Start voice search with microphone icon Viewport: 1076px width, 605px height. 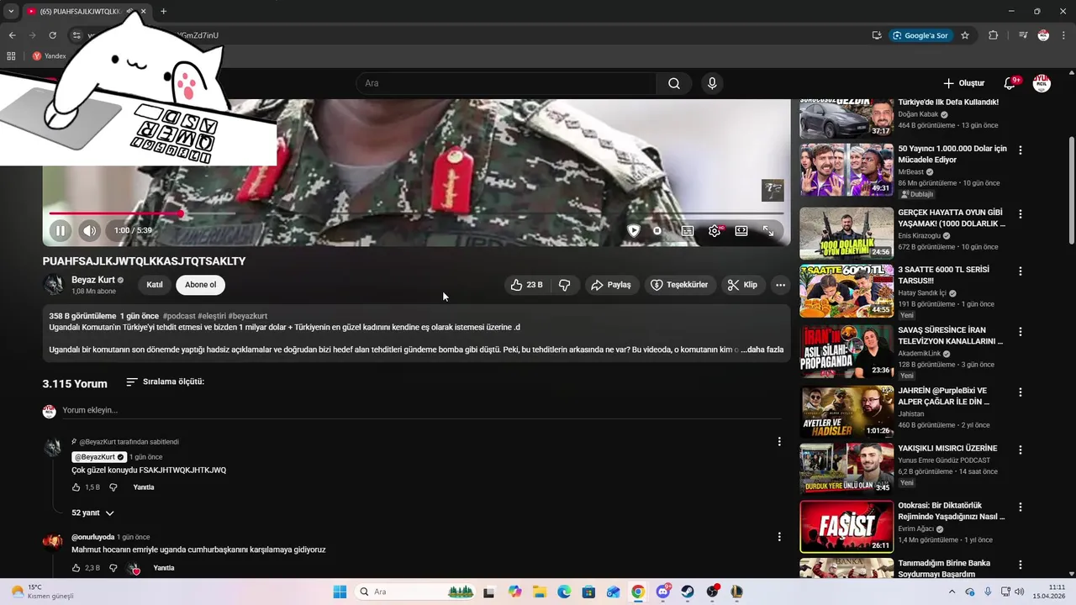(x=712, y=83)
